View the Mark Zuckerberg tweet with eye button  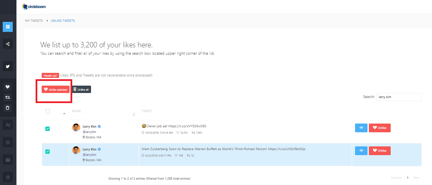pos(361,151)
